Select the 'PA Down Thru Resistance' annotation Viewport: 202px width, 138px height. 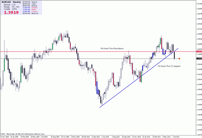coord(112,49)
